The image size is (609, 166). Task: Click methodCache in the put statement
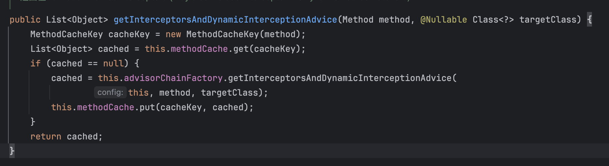click(105, 107)
